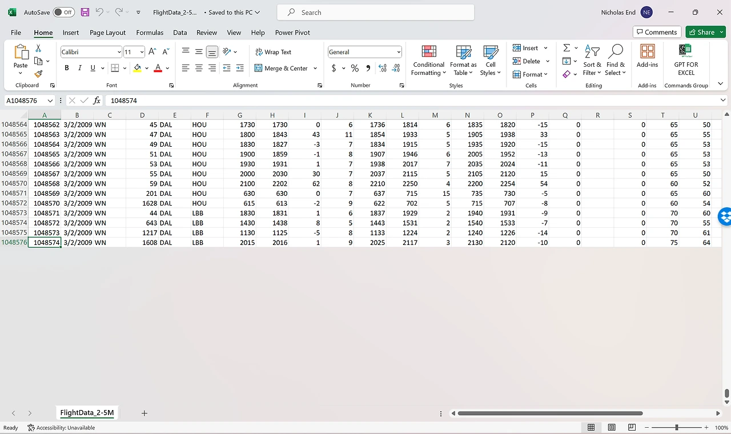This screenshot has width=731, height=434.
Task: Toggle Bold formatting
Action: tap(67, 68)
